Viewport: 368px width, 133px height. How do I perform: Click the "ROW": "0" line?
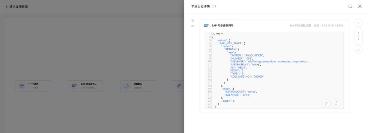(238, 70)
